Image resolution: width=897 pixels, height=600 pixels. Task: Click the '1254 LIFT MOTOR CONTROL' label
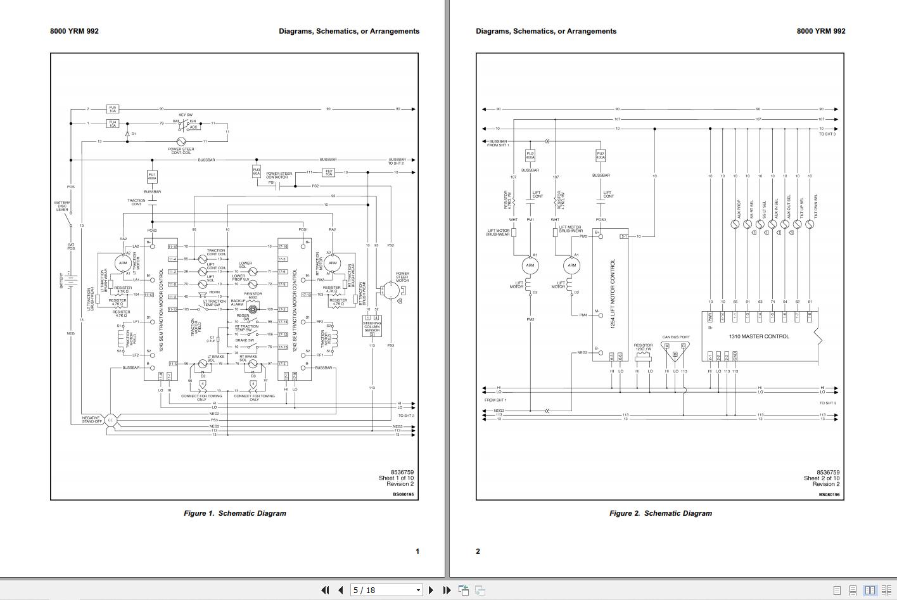pyautogui.click(x=613, y=293)
